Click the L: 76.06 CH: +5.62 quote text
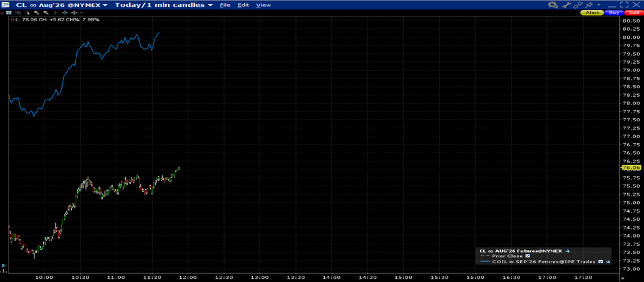The width and height of the screenshot is (644, 282). tap(57, 19)
